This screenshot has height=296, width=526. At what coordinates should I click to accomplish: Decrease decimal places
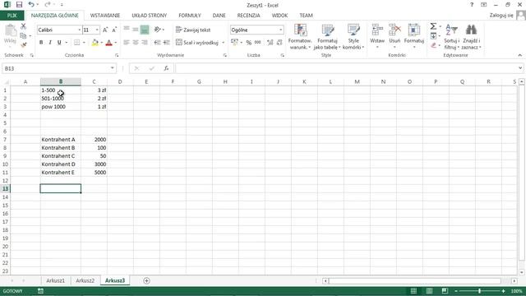point(279,42)
